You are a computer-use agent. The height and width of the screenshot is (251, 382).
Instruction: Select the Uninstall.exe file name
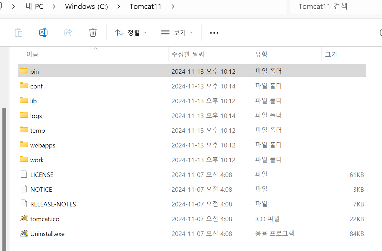pyautogui.click(x=47, y=234)
